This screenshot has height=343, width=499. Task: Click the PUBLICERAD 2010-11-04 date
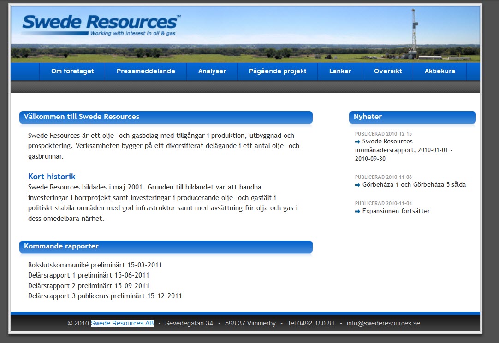(383, 203)
